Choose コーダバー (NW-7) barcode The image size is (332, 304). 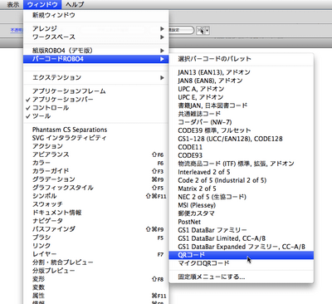tap(242, 122)
